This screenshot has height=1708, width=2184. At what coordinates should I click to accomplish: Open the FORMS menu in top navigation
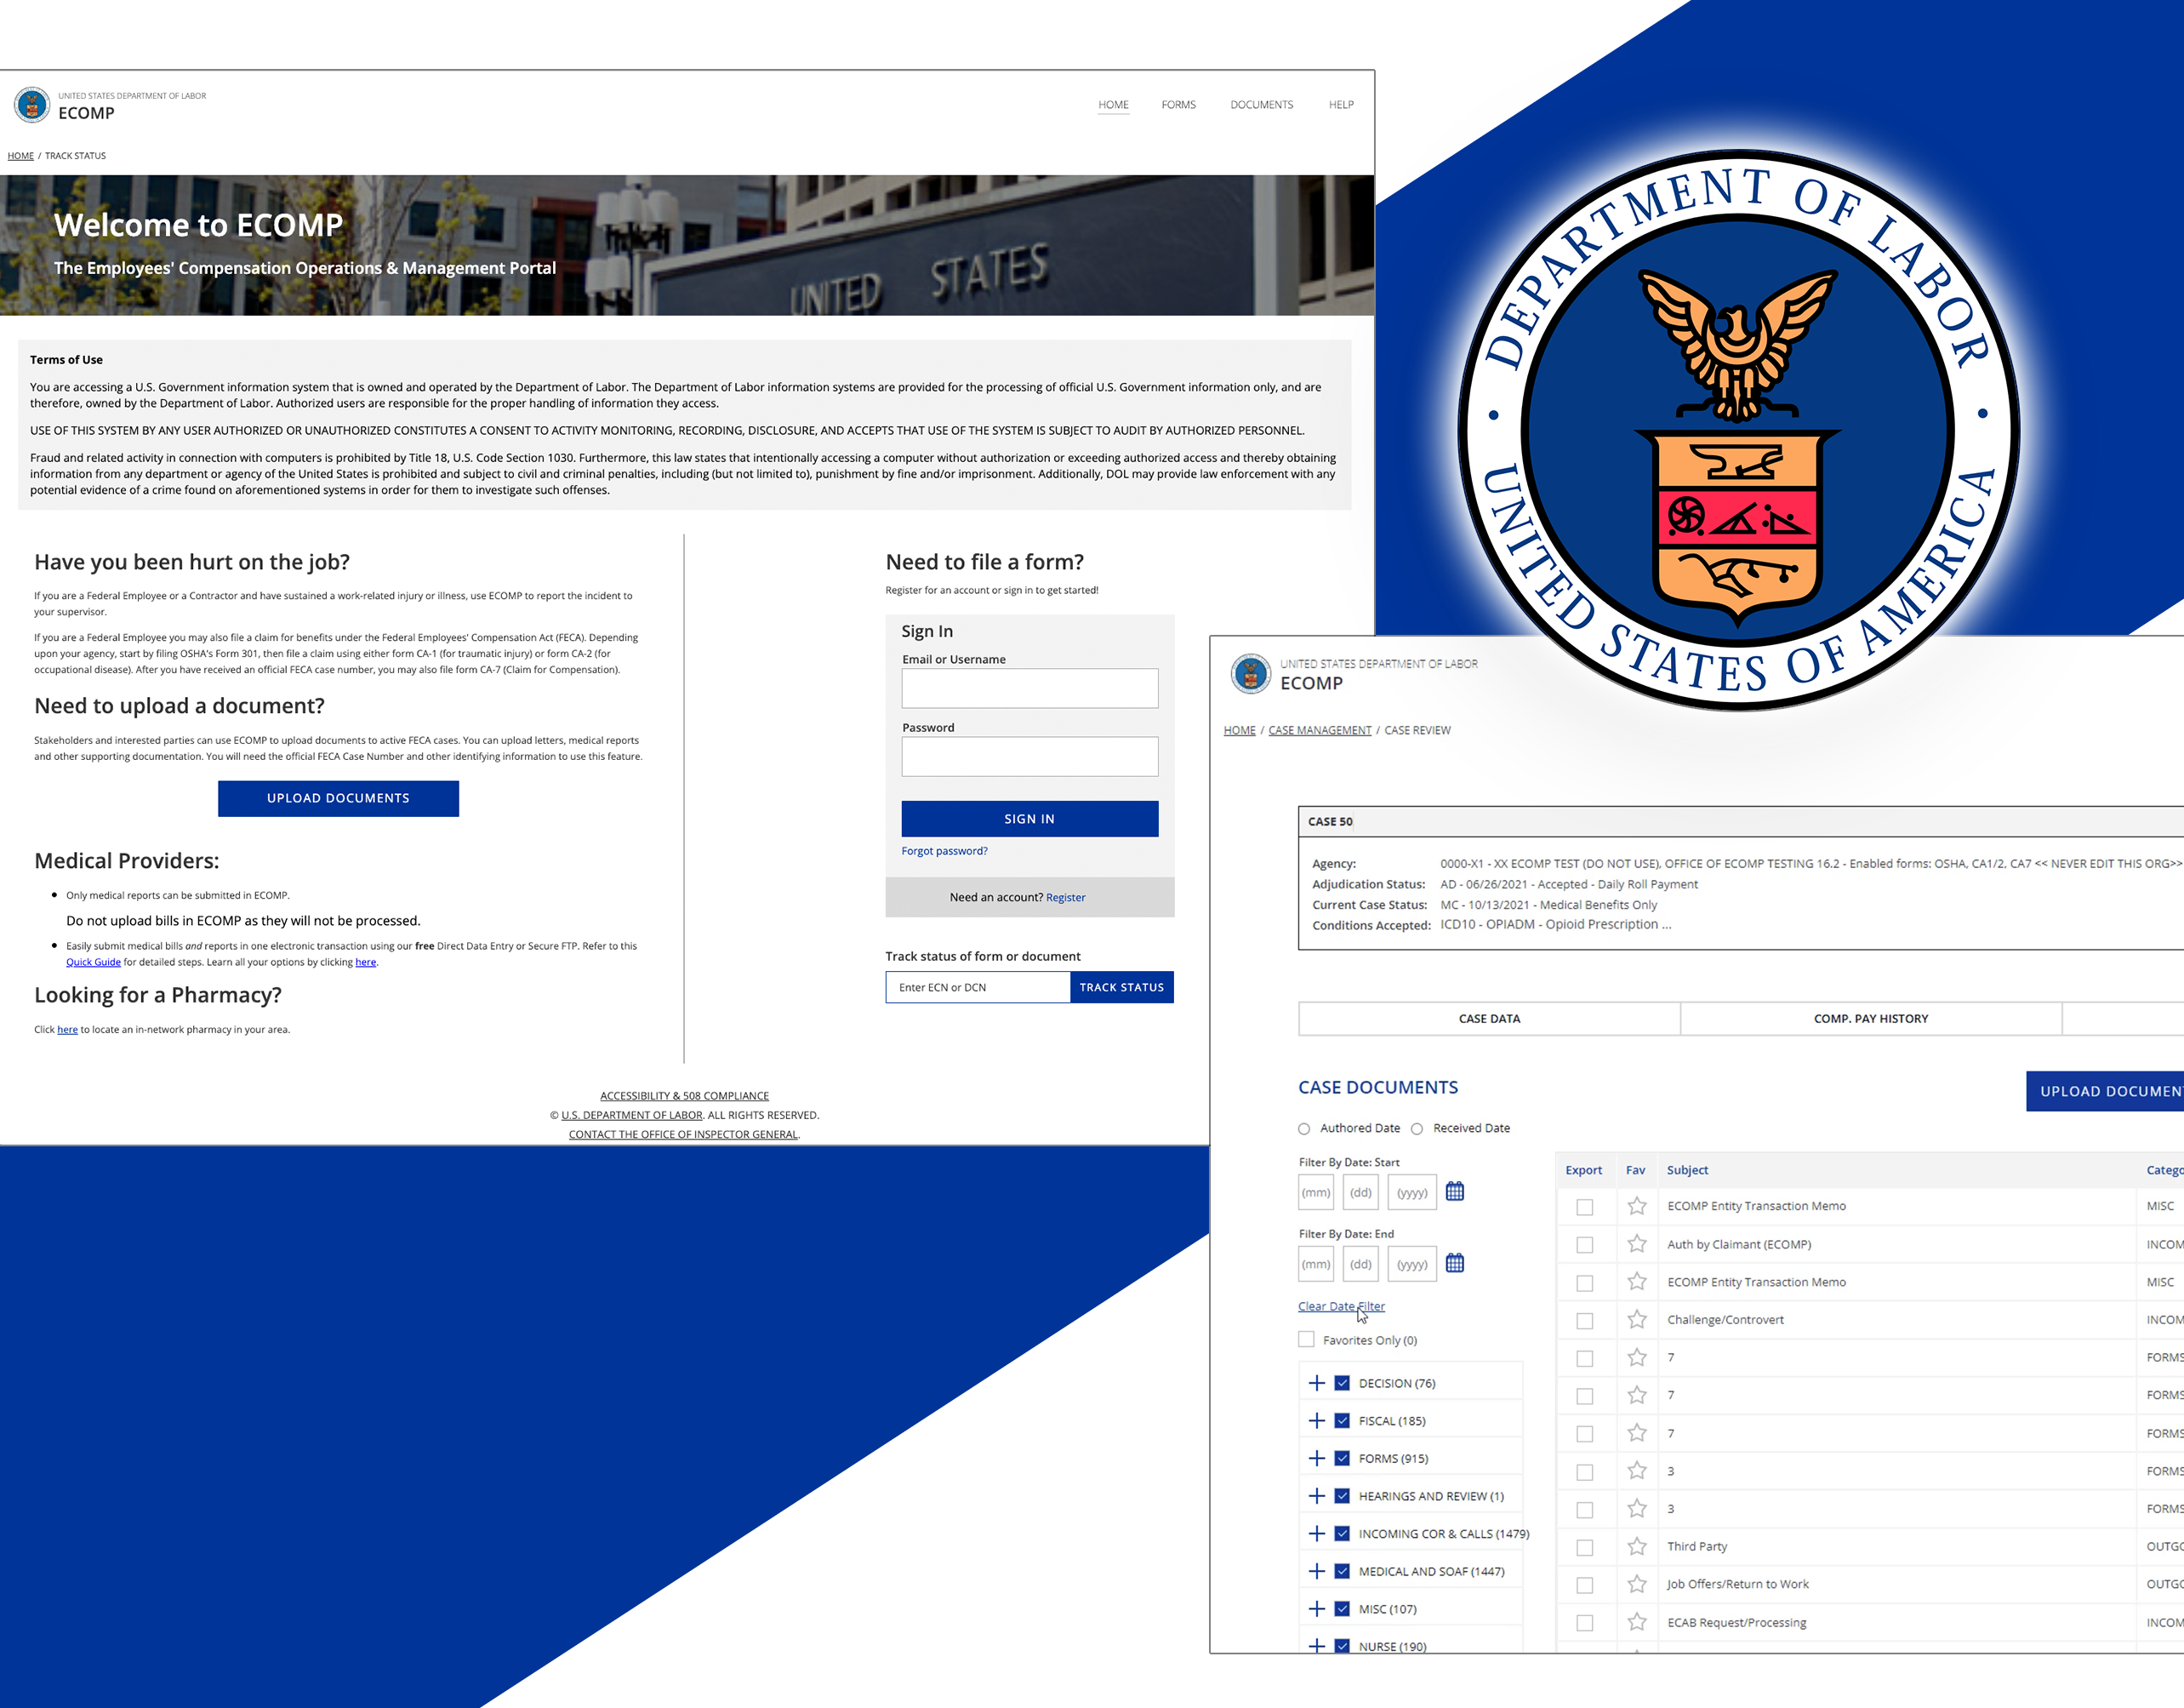coord(1178,105)
